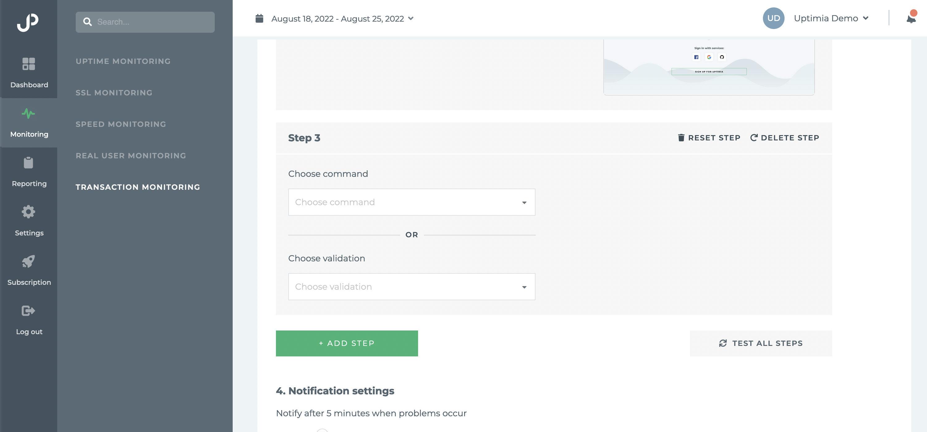Image resolution: width=927 pixels, height=432 pixels.
Task: Click the Log out label
Action: pyautogui.click(x=29, y=332)
